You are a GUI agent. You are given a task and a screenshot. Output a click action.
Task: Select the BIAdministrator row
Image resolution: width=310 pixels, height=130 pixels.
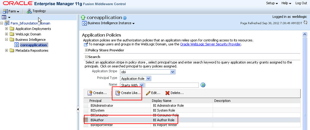coord(192,106)
